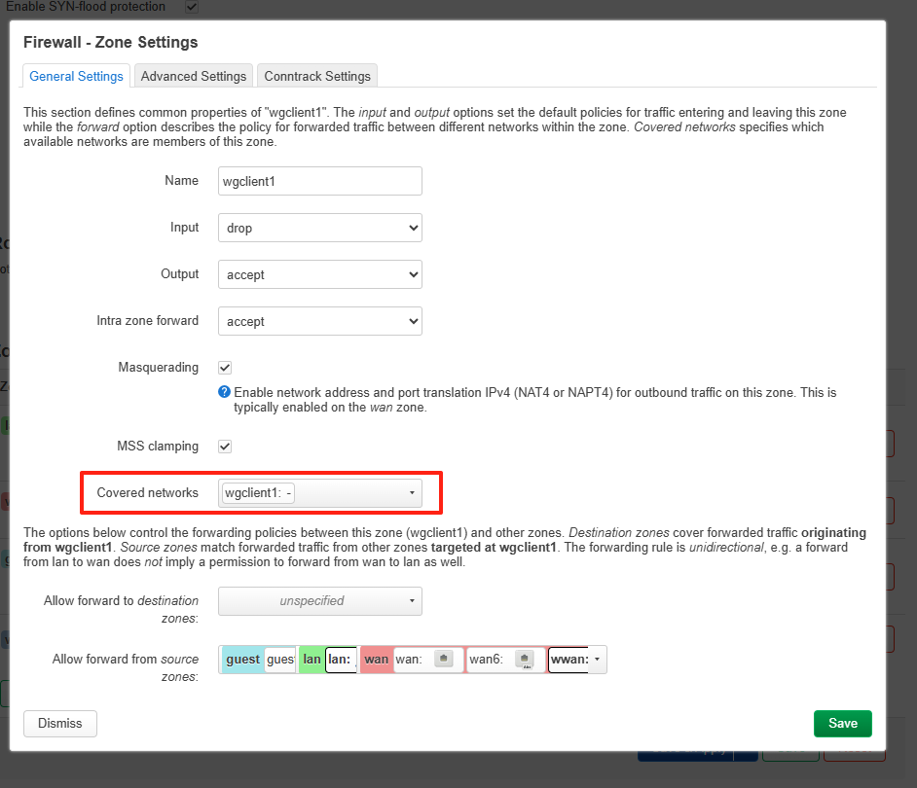Click the wan6 interface port icon
This screenshot has height=788, width=917.
[525, 660]
